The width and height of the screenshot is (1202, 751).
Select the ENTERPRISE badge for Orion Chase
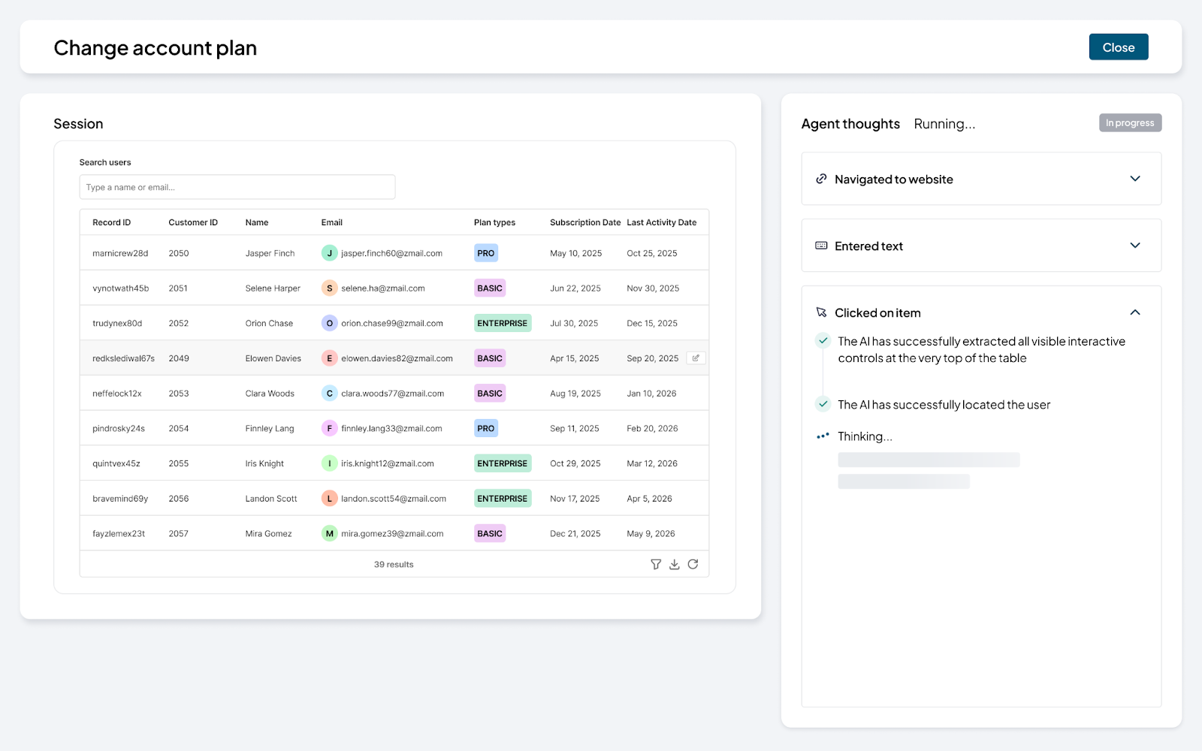[x=503, y=324]
